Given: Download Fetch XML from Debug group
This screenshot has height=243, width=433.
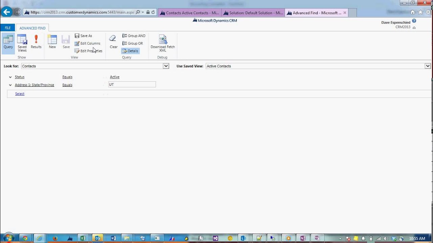Looking at the screenshot, I should 163,43.
